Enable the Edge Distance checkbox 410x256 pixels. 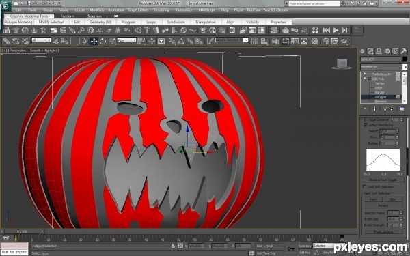(x=366, y=119)
